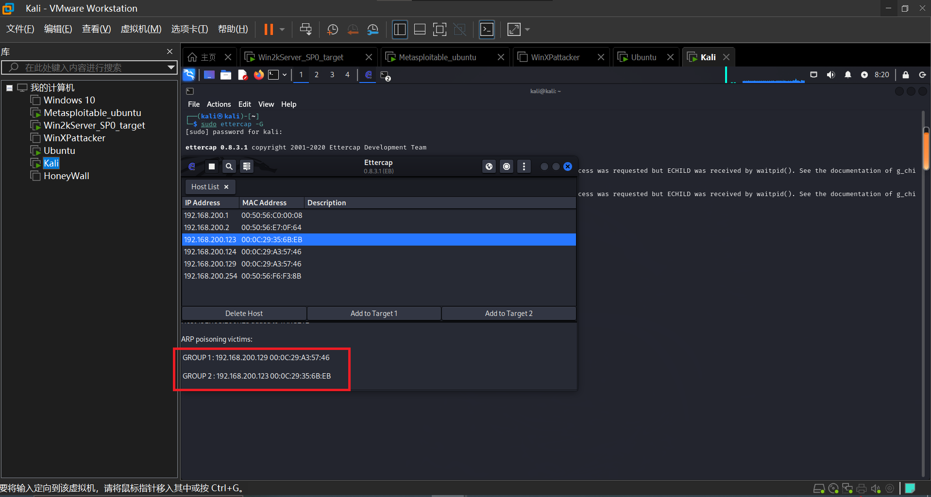Click the Ettercap taskbar window button
This screenshot has height=497, width=931.
(x=368, y=75)
